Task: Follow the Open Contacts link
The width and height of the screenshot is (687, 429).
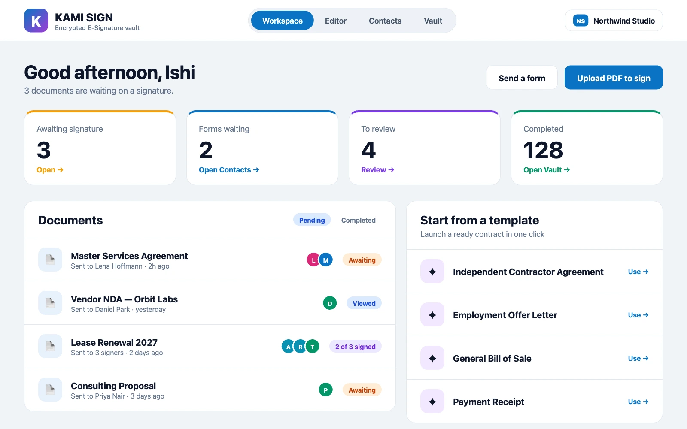Action: point(229,169)
